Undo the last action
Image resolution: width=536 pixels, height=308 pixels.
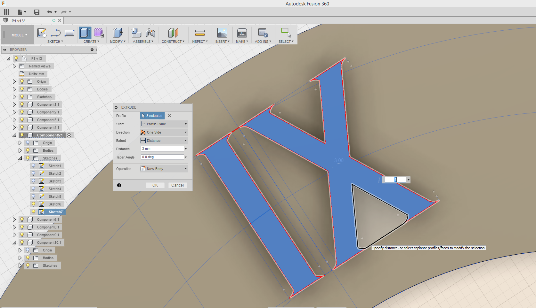pos(50,12)
